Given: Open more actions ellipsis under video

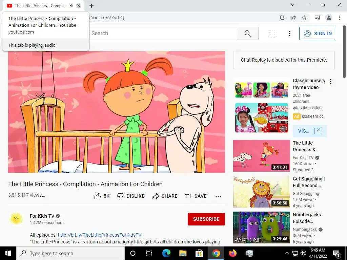Looking at the screenshot, I should [218, 196].
